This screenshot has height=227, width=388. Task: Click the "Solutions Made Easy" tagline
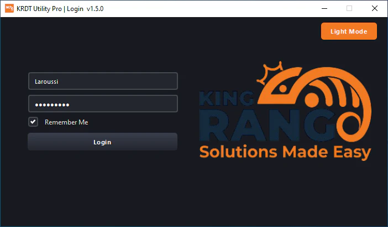coord(285,152)
